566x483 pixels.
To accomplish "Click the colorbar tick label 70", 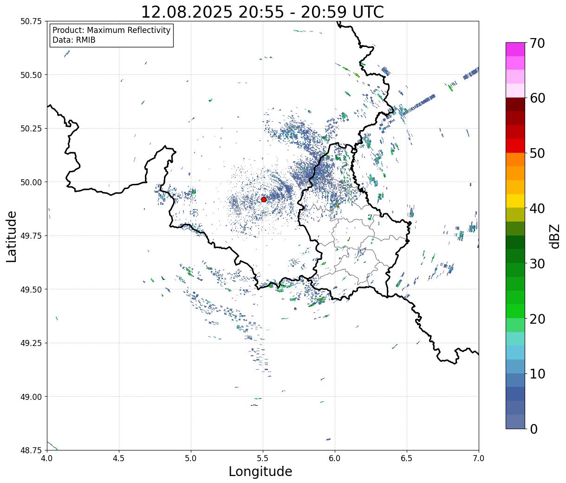I will click(x=537, y=43).
